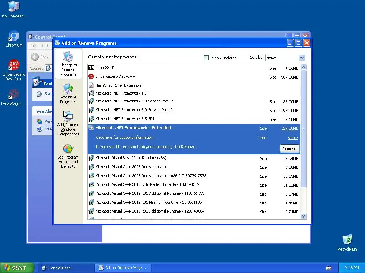The image size is (365, 273).
Task: Click the Visual Basic/C++ Runtime (x86) icon
Action: coord(91,158)
